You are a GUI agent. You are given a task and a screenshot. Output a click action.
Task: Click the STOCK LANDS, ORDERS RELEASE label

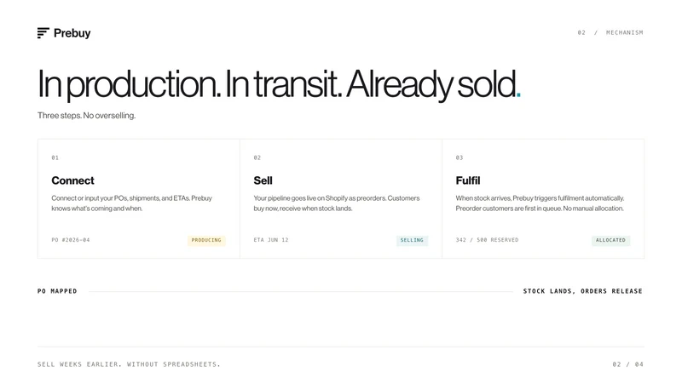[583, 291]
